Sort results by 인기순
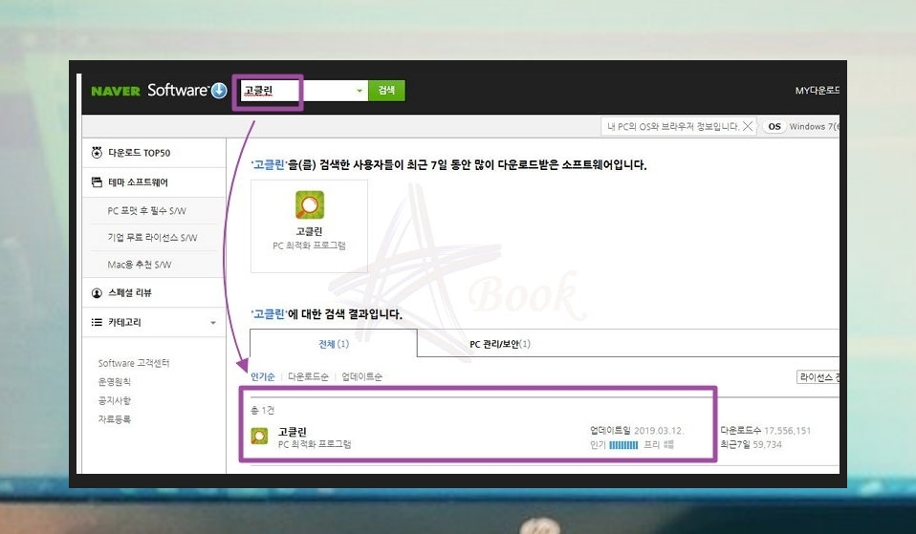Viewport: 916px width, 534px height. point(262,377)
